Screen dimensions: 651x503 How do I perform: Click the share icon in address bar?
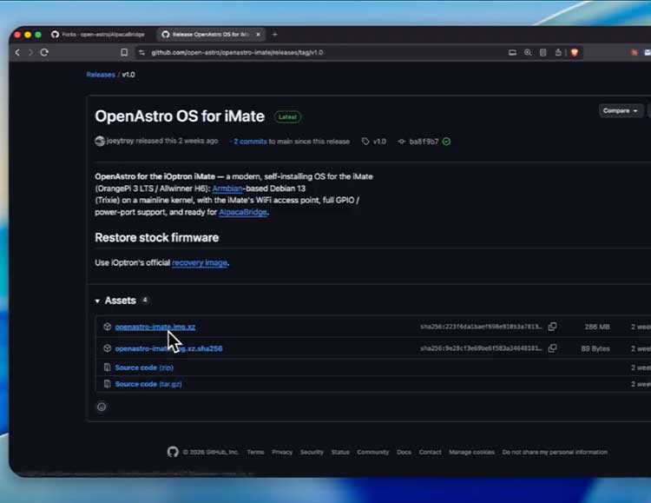click(558, 52)
